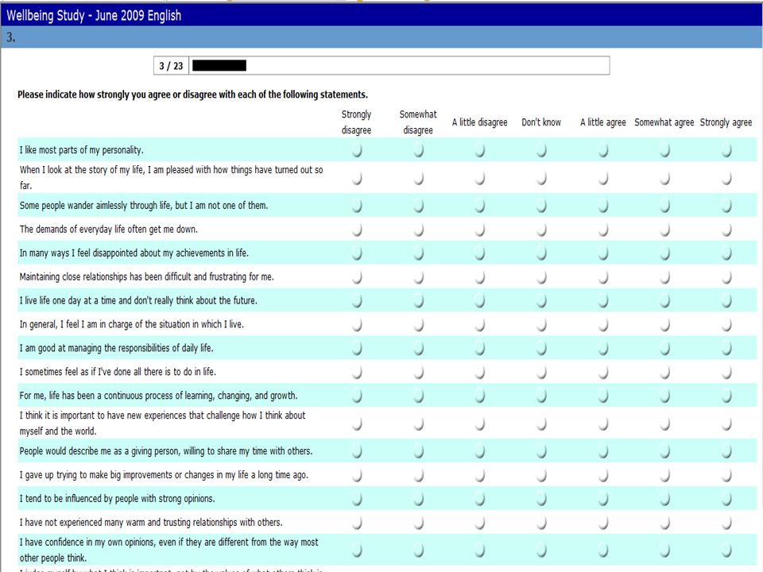Click the survey progress bar indicator
763x572 pixels.
click(x=219, y=66)
